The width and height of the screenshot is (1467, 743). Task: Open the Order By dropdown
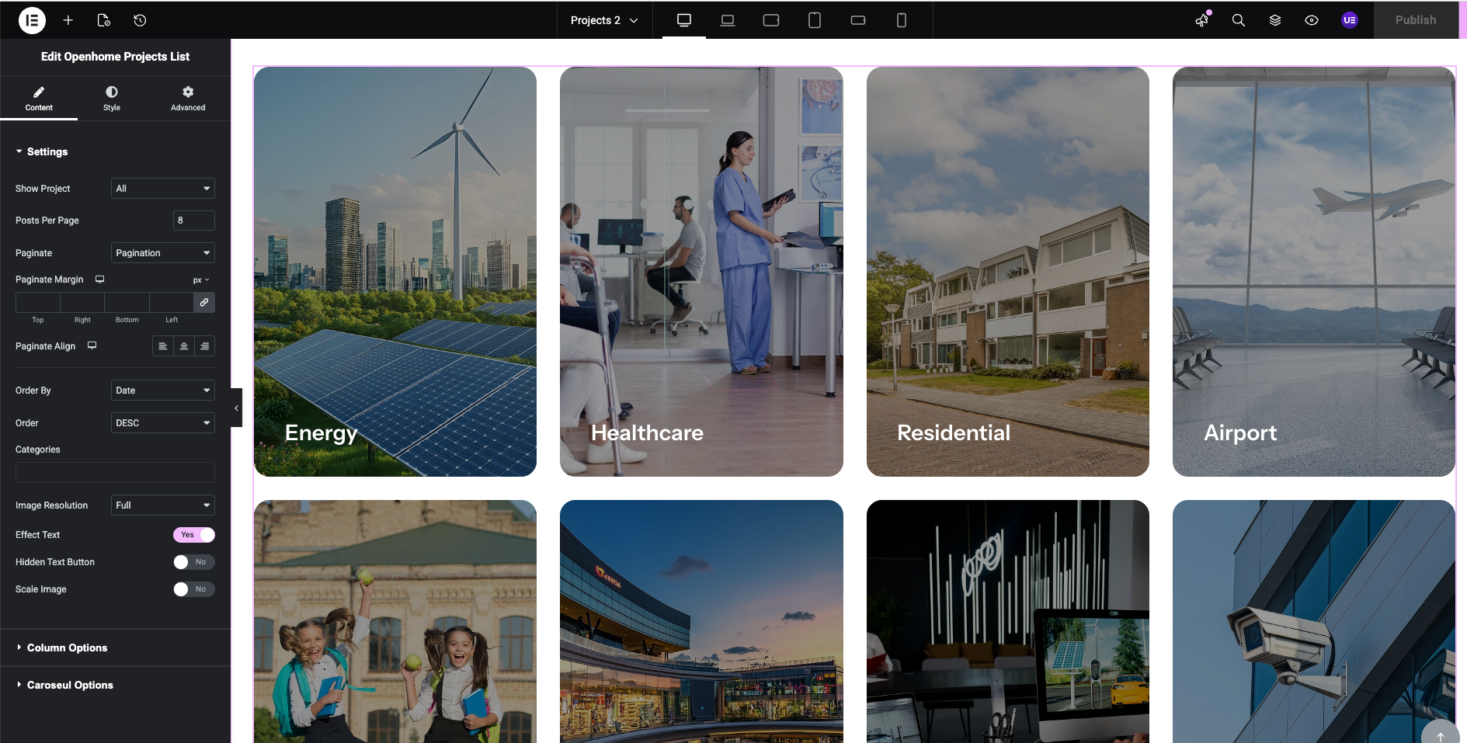coord(162,391)
